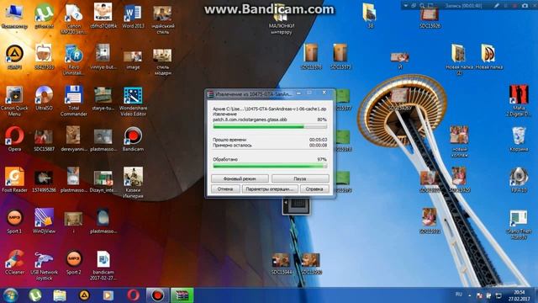538x303 pixels.
Task: Select the 1574995286 image file icon
Action: pos(44,179)
